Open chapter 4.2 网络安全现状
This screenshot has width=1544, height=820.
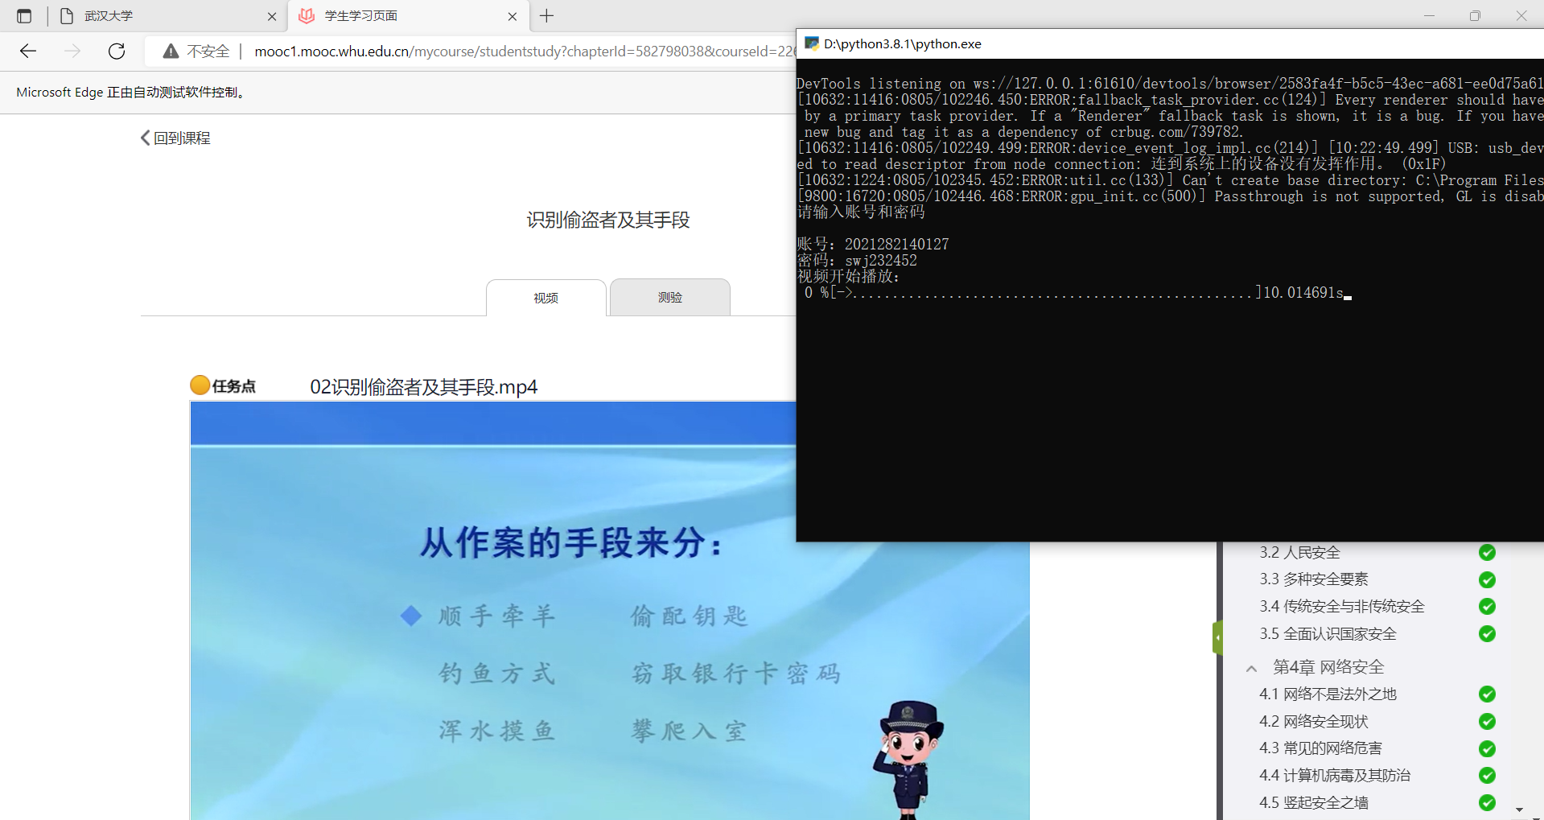tap(1313, 722)
